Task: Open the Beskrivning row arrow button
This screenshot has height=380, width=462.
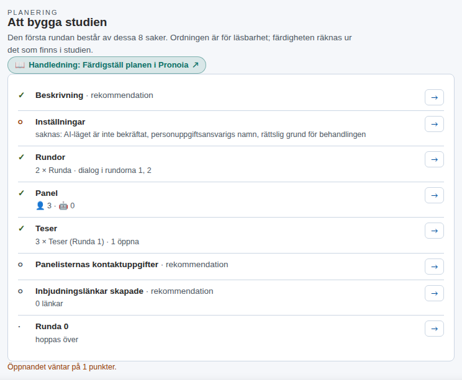Action: point(434,97)
